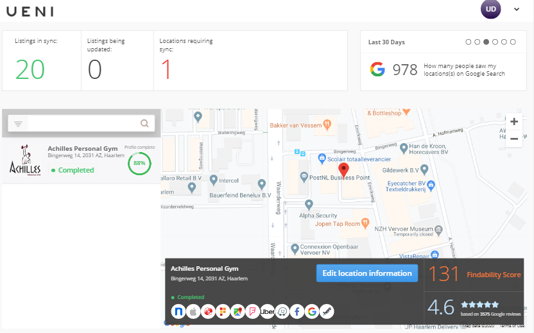Click the NZH Vervoer Museum marker
The image size is (534, 333).
438,230
